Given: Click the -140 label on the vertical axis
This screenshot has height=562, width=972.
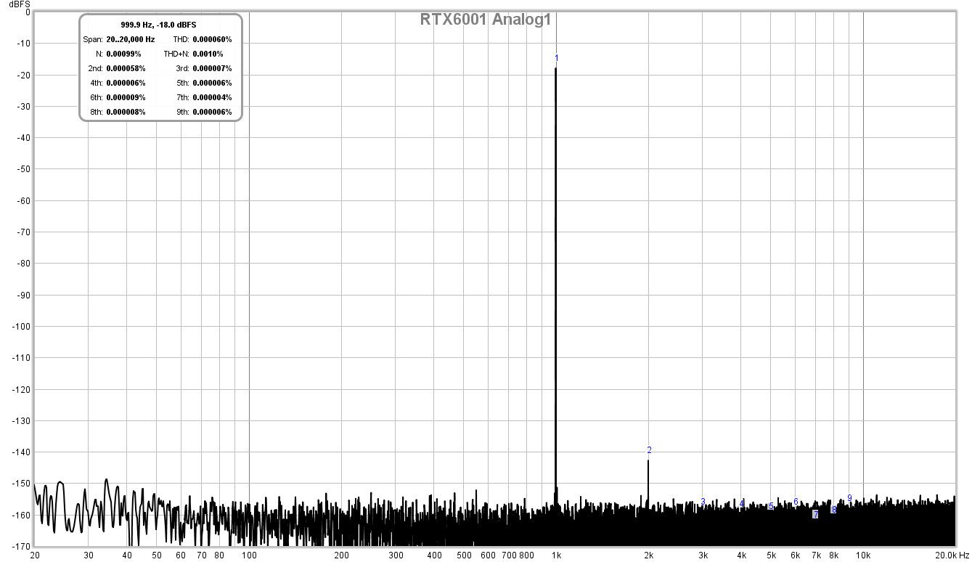Looking at the screenshot, I should (x=22, y=452).
